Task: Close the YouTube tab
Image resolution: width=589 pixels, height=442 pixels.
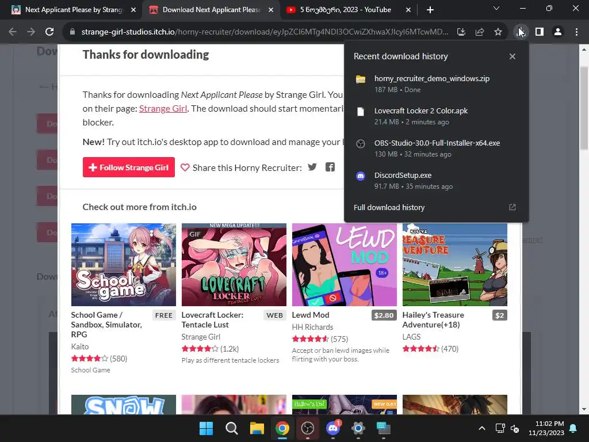Action: pos(408,10)
